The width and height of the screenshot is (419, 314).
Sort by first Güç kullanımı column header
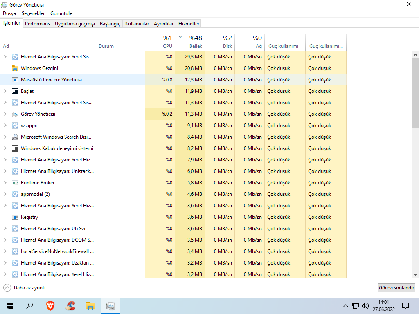(285, 42)
